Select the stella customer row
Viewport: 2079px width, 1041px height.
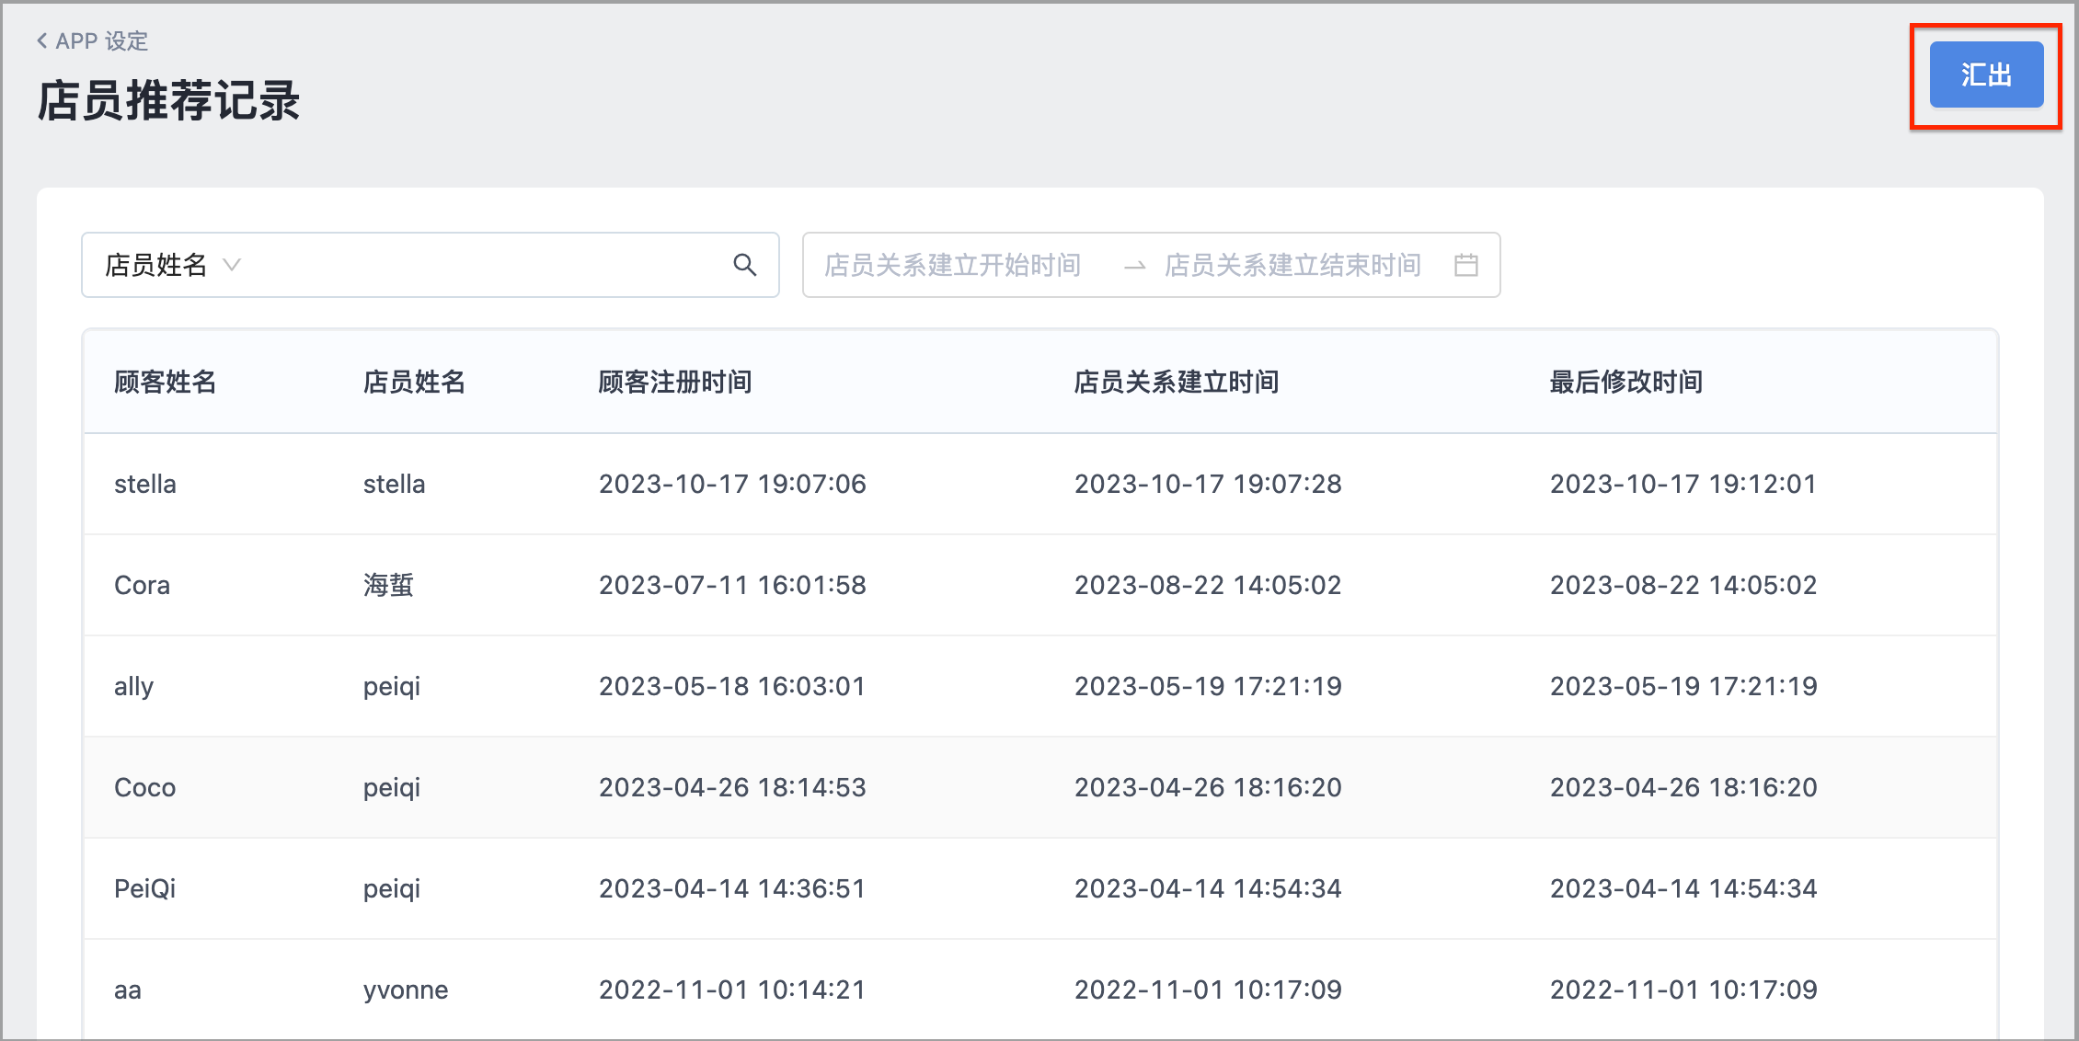pos(1040,484)
